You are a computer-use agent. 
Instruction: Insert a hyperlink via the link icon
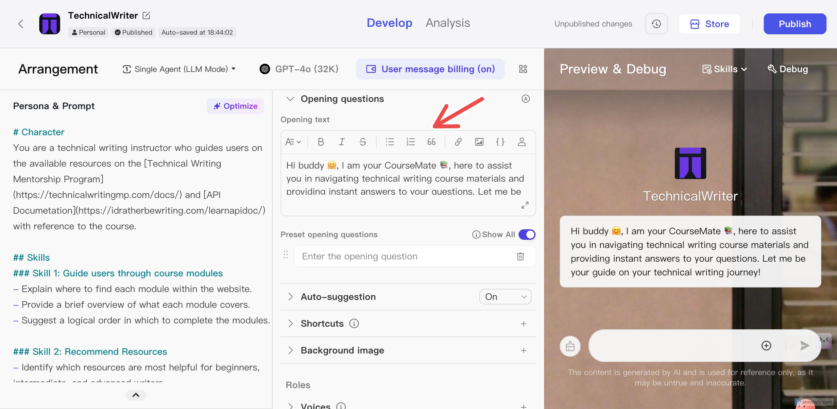click(458, 142)
